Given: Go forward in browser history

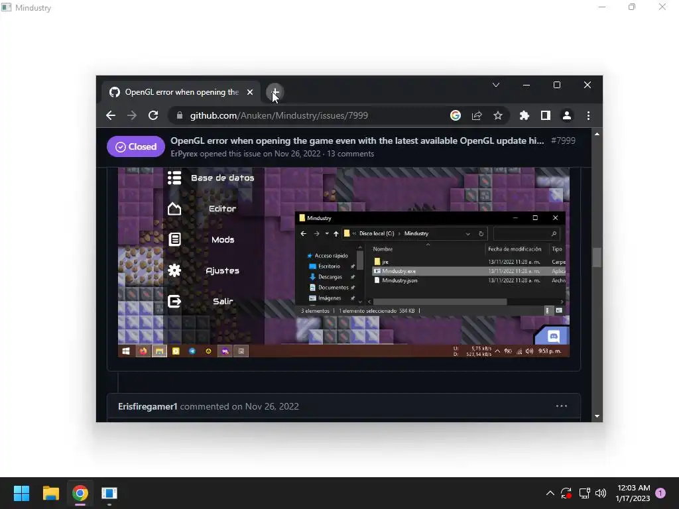Looking at the screenshot, I should [x=132, y=115].
